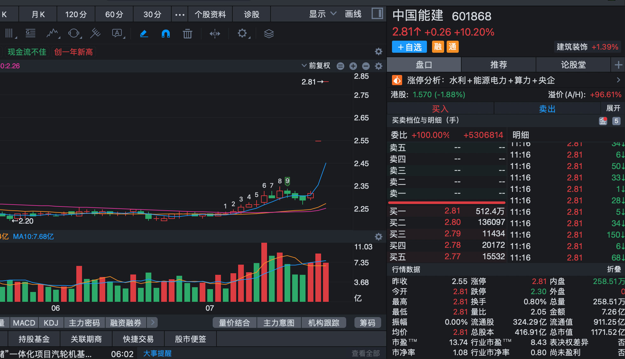Click 展开 to expand order panel

[x=613, y=108]
